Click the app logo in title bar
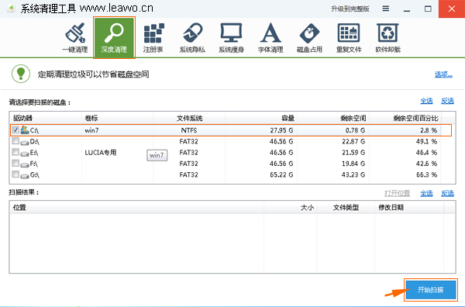This screenshot has width=465, height=307. (x=11, y=9)
